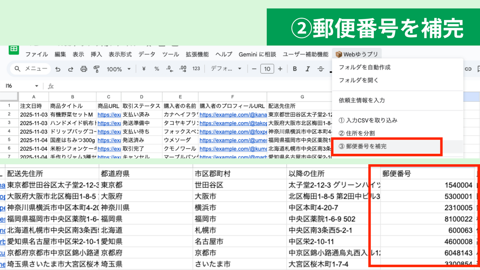Open the 表示形式 menu
Screen dimensions: 480x270
120,55
